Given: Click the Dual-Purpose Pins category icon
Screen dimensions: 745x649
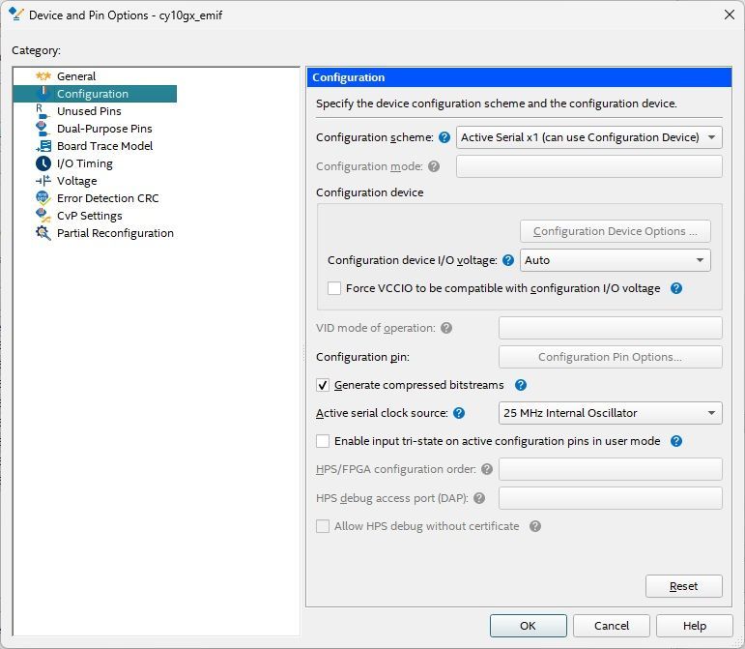Looking at the screenshot, I should 43,129.
